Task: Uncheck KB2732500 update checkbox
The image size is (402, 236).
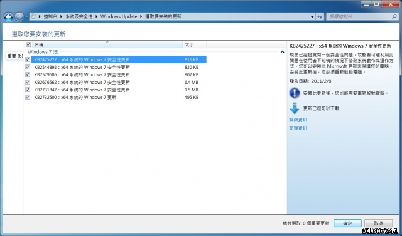Action: tap(28, 97)
